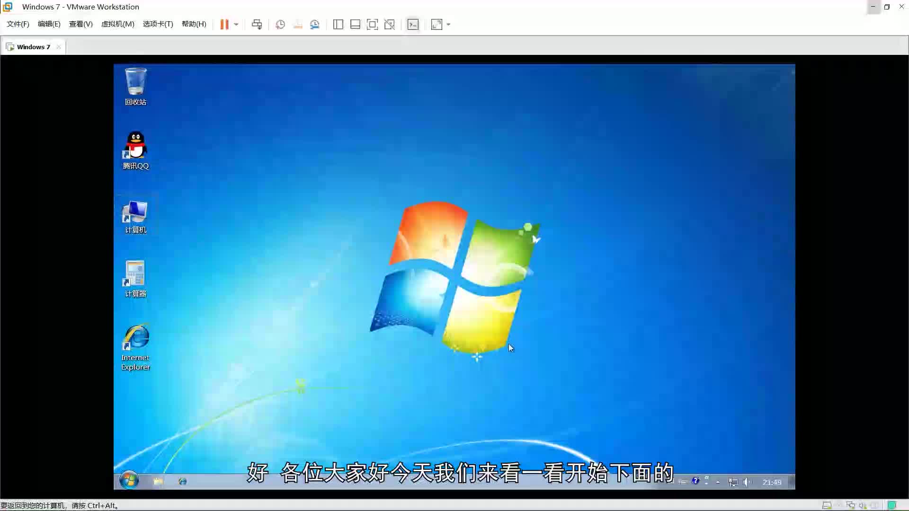Image resolution: width=909 pixels, height=511 pixels.
Task: Open the 文件(F) menu
Action: [x=18, y=24]
